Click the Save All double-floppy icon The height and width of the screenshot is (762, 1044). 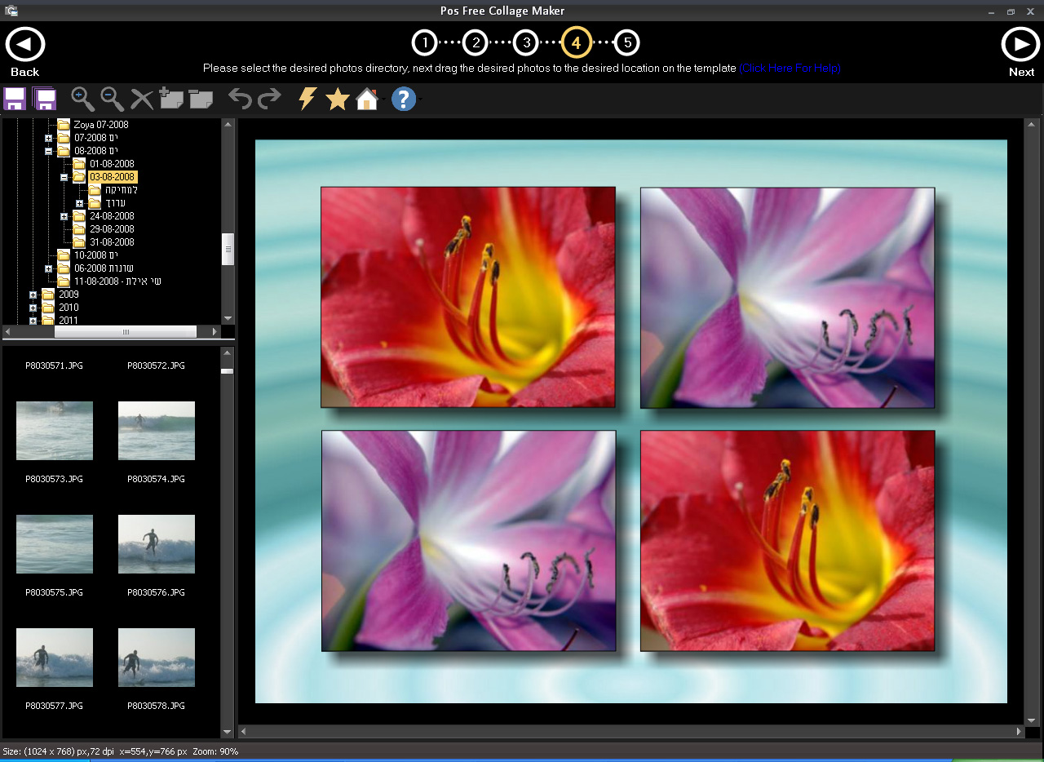[44, 99]
